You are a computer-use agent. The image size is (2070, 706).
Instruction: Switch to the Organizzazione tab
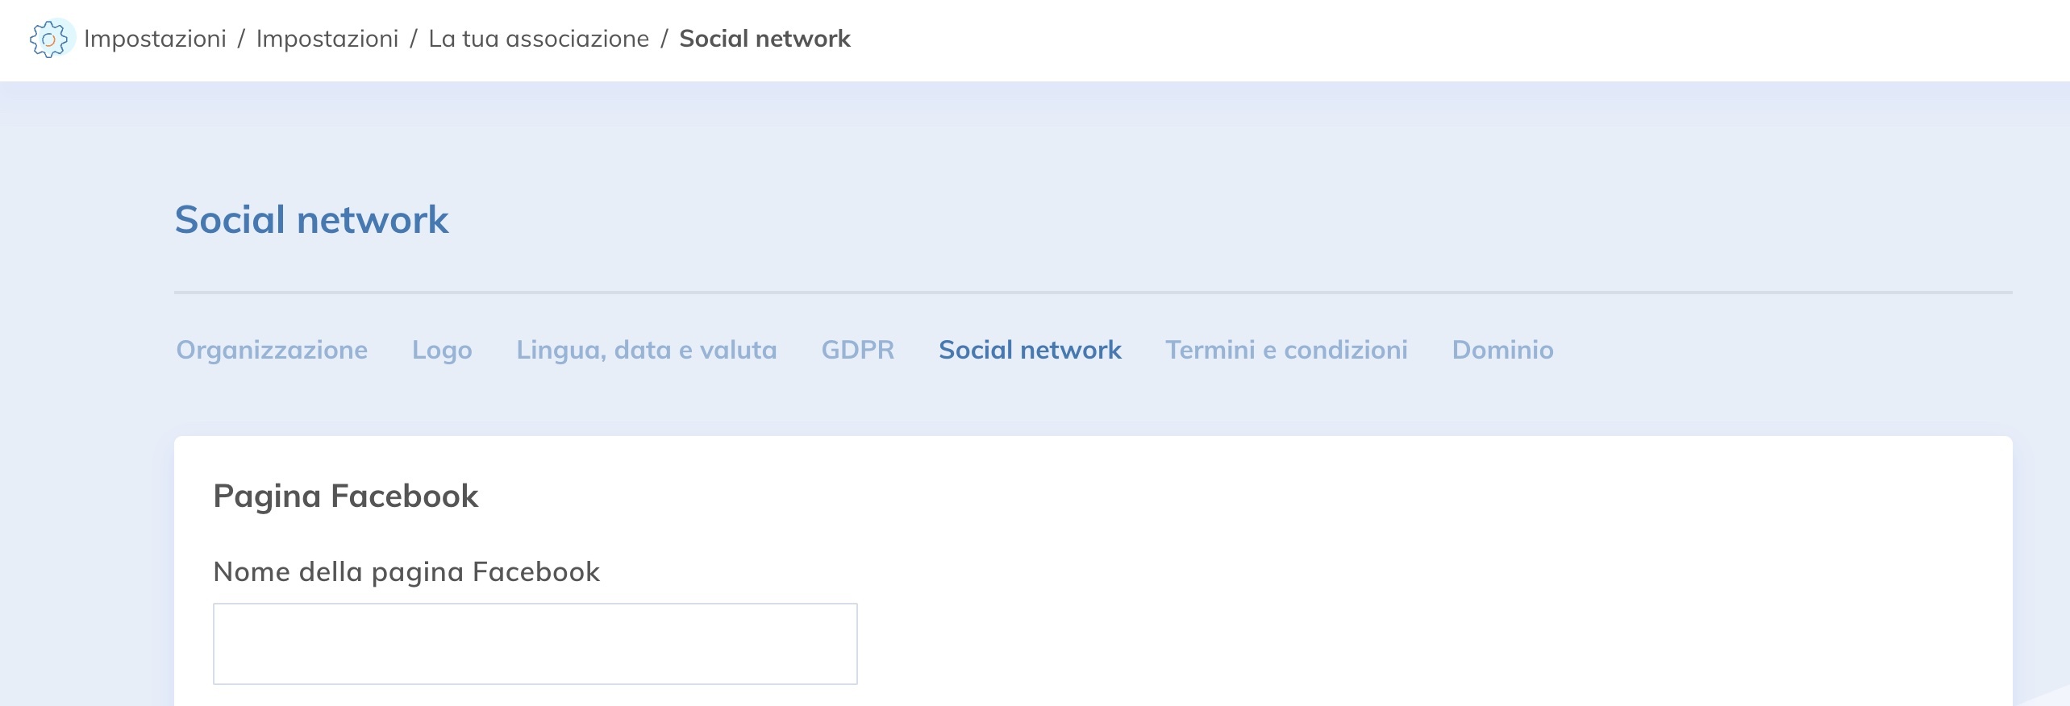(272, 350)
